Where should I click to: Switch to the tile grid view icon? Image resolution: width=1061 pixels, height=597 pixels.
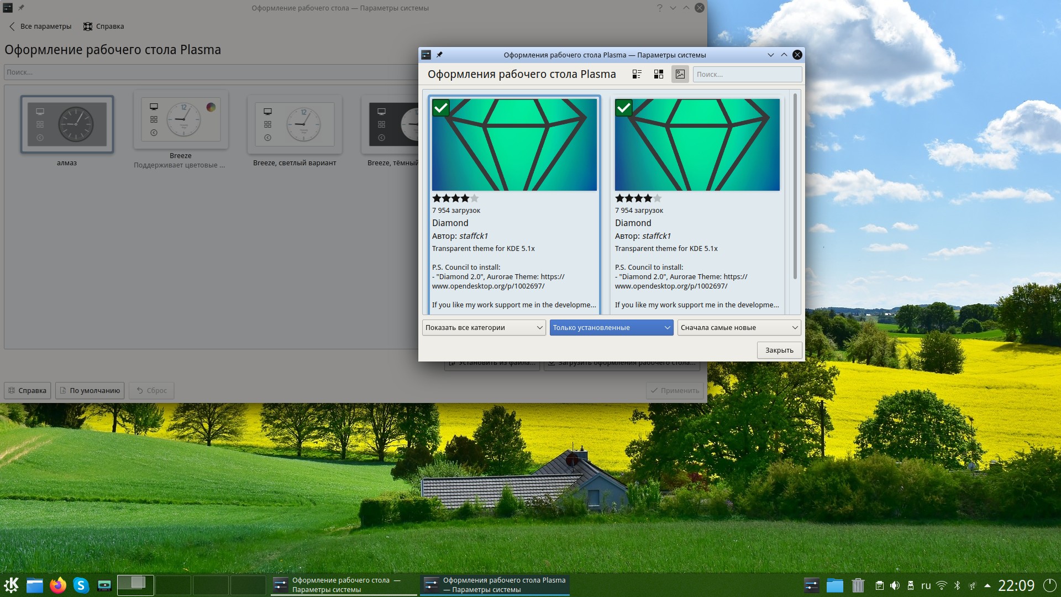[x=658, y=74]
